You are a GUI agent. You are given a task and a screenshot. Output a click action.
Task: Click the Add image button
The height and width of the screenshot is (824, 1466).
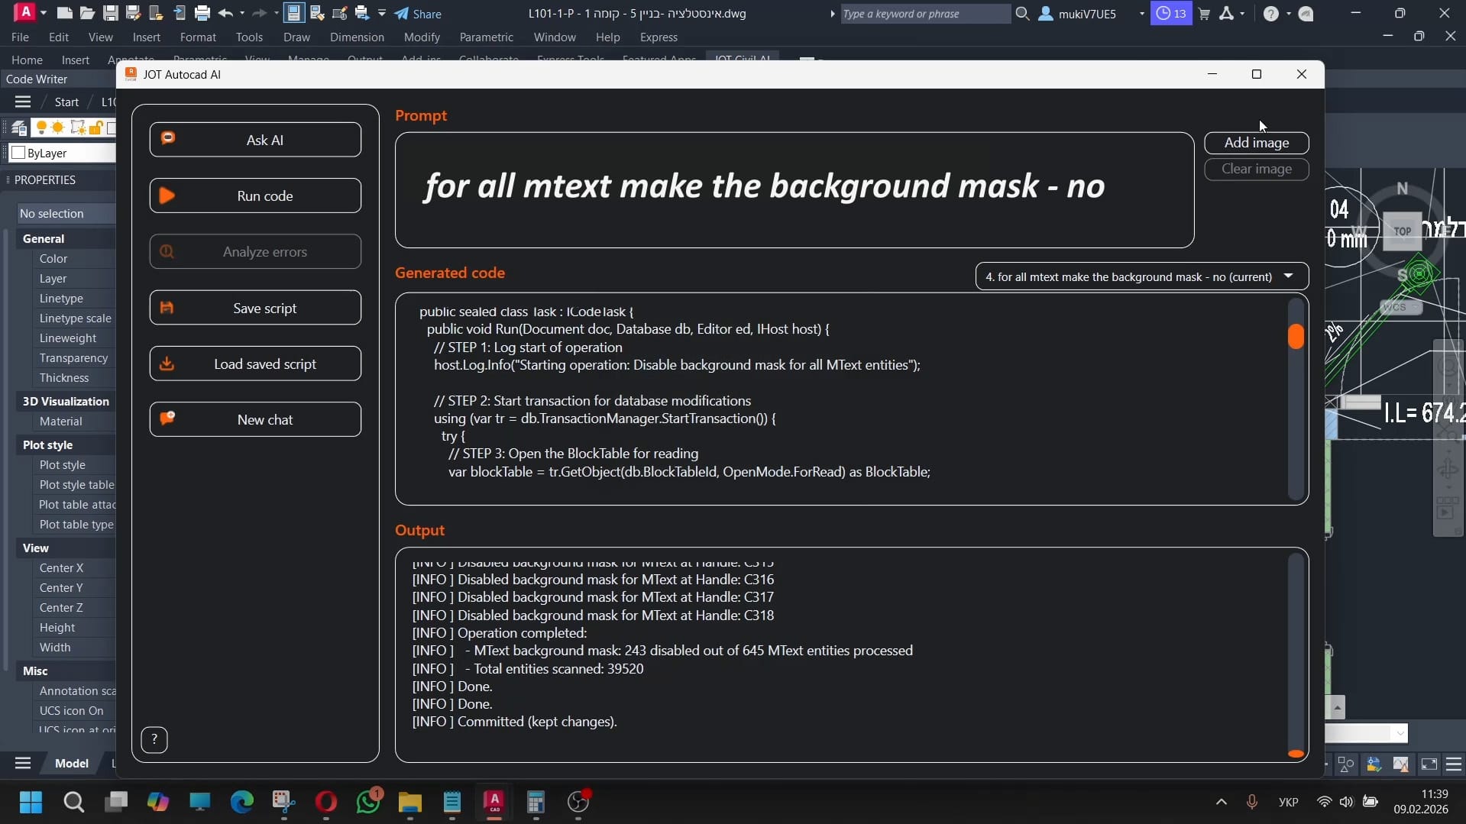tap(1256, 143)
